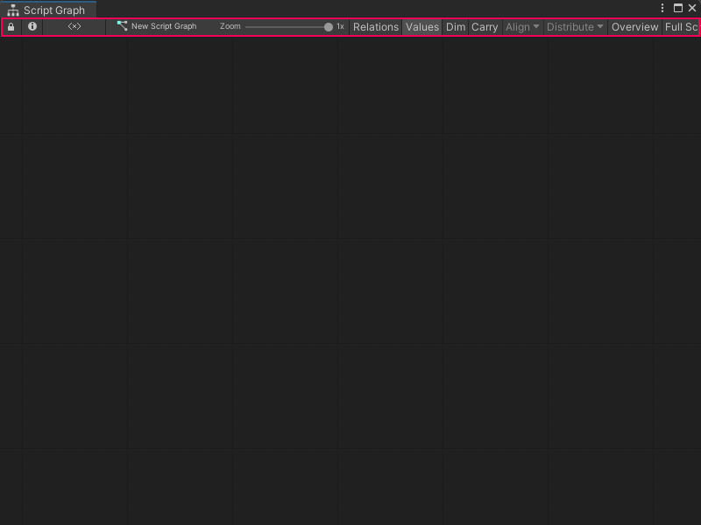
Task: Toggle Relations display
Action: pyautogui.click(x=376, y=26)
